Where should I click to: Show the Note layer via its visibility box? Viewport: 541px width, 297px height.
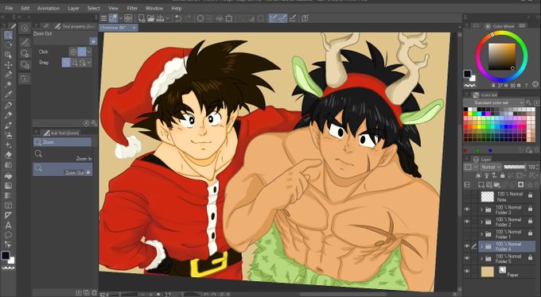[467, 196]
